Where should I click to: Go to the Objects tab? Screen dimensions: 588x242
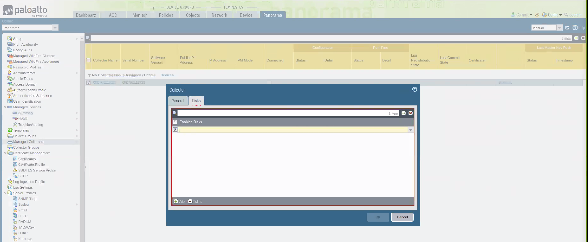(x=193, y=15)
